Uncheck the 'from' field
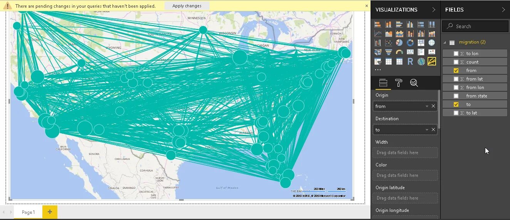Viewport: 510px width, 220px height. (456, 71)
